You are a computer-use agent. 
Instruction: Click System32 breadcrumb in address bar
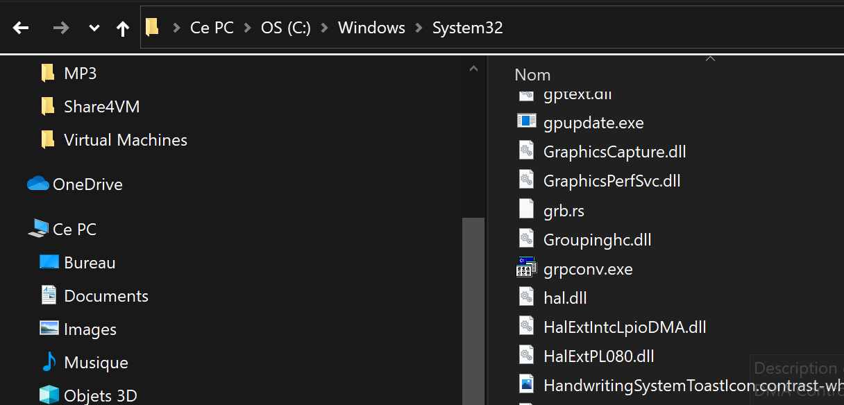468,28
